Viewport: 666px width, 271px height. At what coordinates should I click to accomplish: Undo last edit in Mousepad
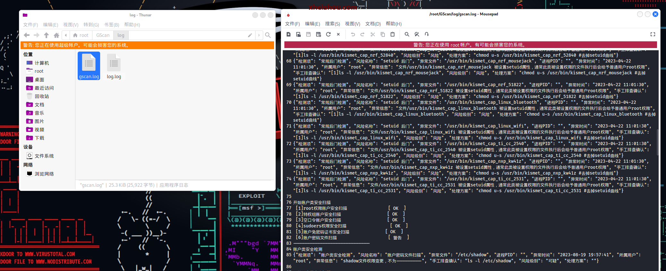pos(353,34)
